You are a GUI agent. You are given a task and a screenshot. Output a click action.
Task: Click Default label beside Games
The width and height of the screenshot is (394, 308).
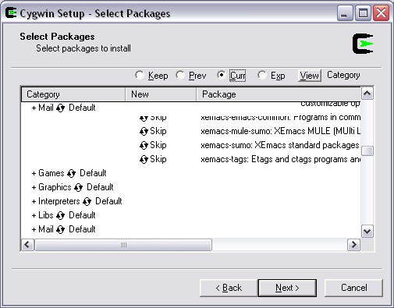[x=93, y=173]
